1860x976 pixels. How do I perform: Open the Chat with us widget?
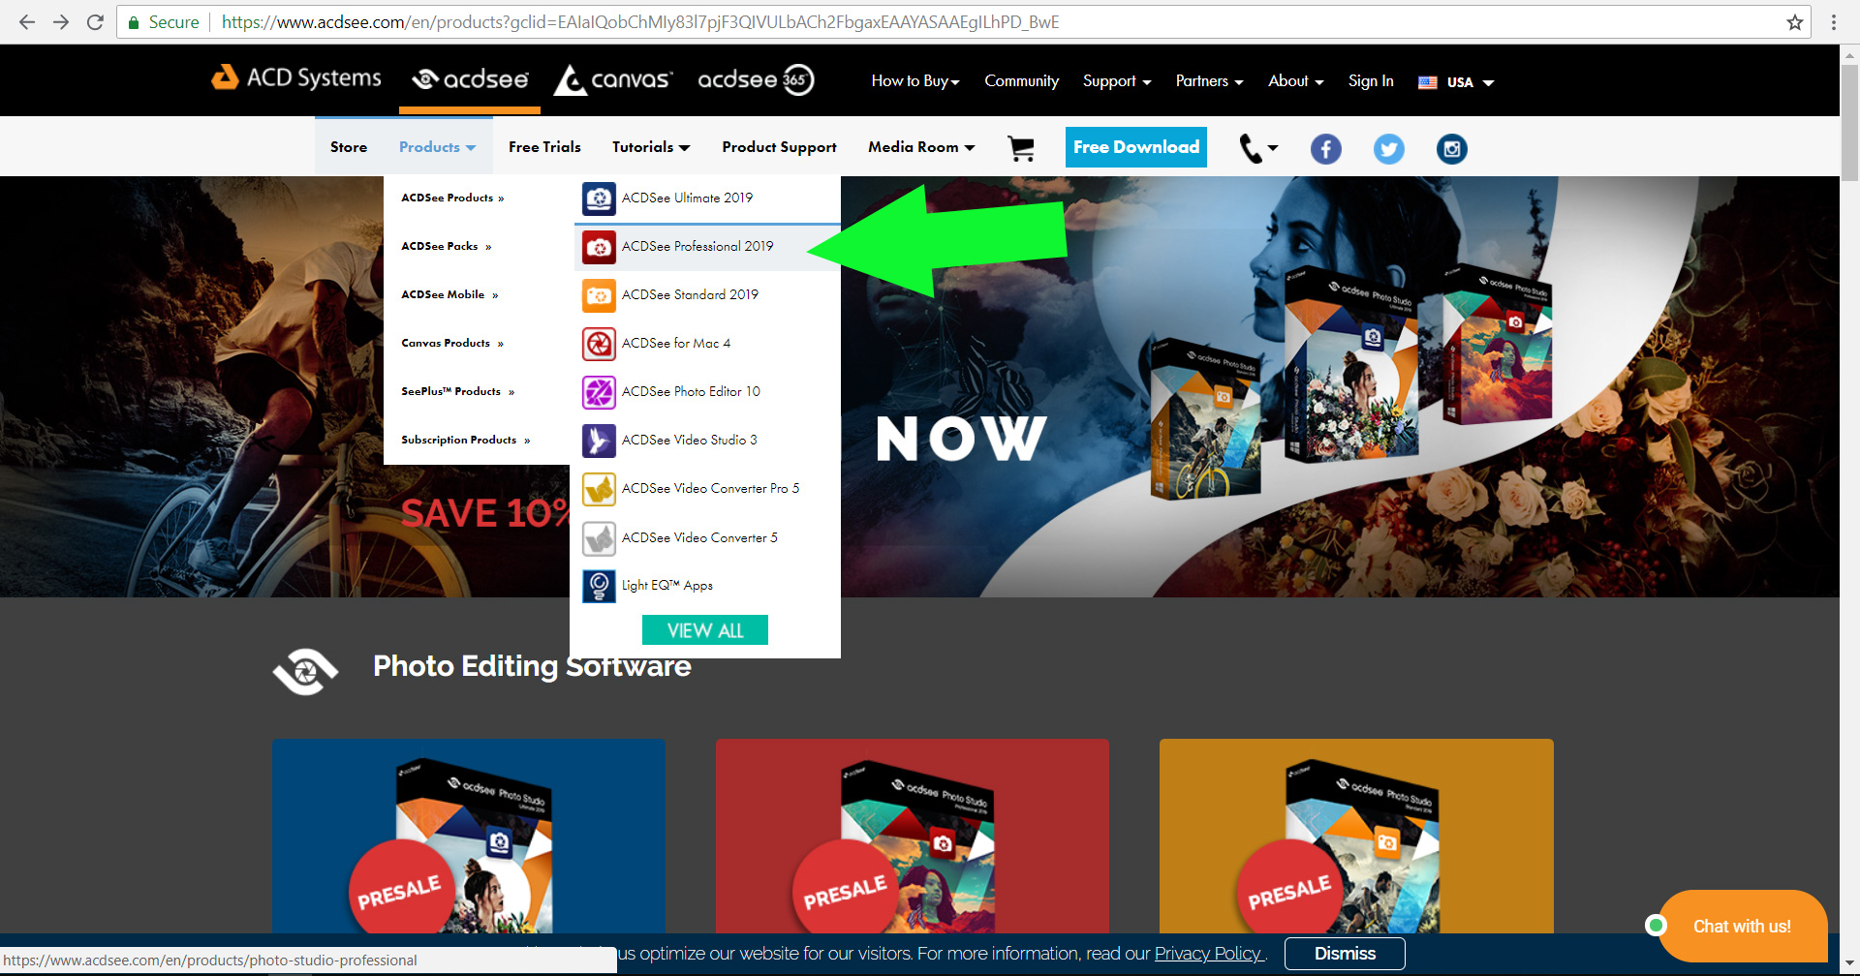point(1741,926)
